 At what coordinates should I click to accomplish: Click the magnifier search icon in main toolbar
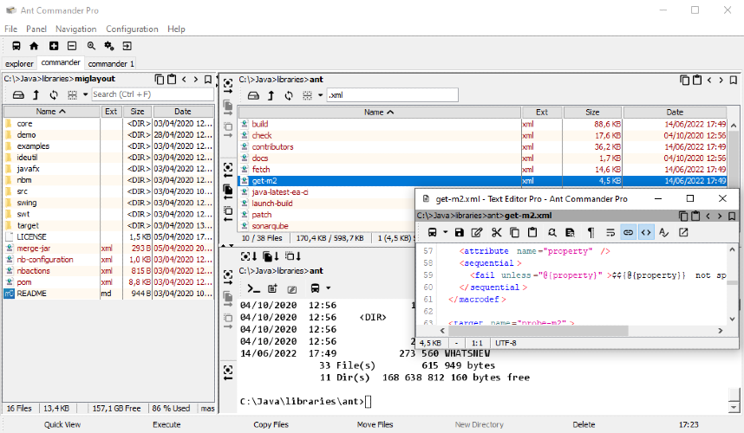pos(91,46)
